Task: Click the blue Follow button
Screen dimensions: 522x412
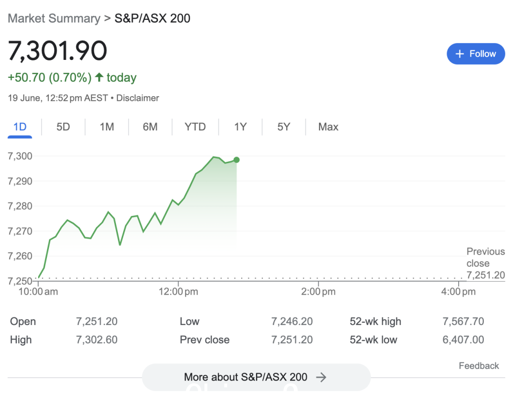Action: click(476, 54)
